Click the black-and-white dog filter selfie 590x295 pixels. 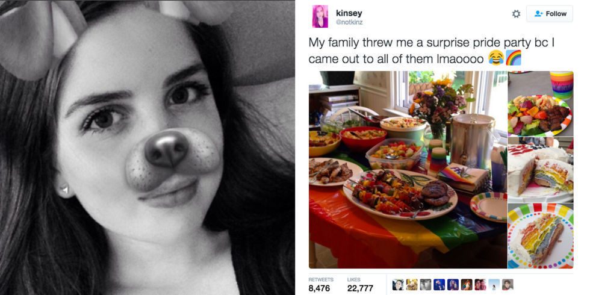click(x=147, y=147)
